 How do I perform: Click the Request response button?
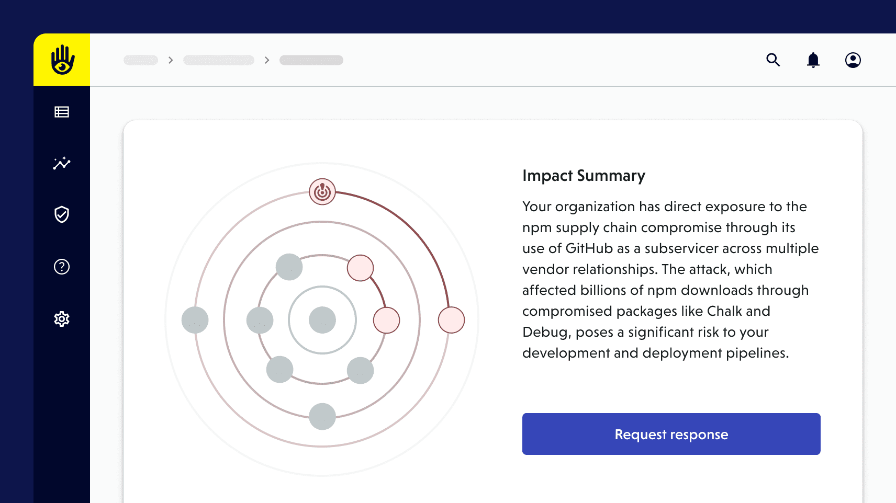point(671,434)
